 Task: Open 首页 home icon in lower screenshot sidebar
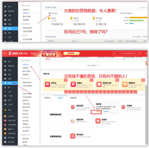(5, 61)
